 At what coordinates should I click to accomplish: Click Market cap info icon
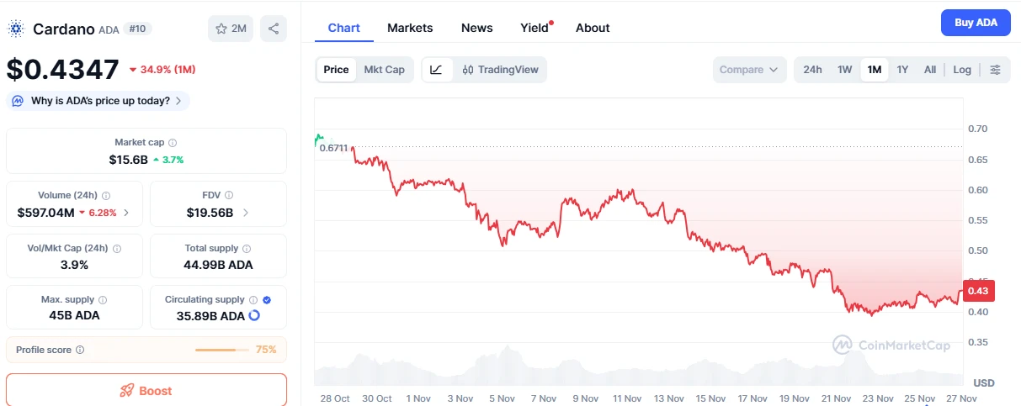173,143
